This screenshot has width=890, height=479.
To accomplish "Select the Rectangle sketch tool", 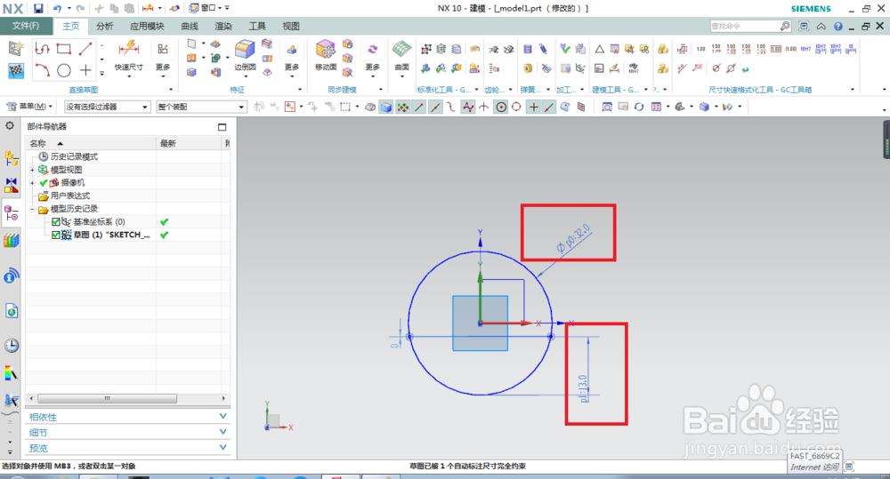I will point(63,49).
